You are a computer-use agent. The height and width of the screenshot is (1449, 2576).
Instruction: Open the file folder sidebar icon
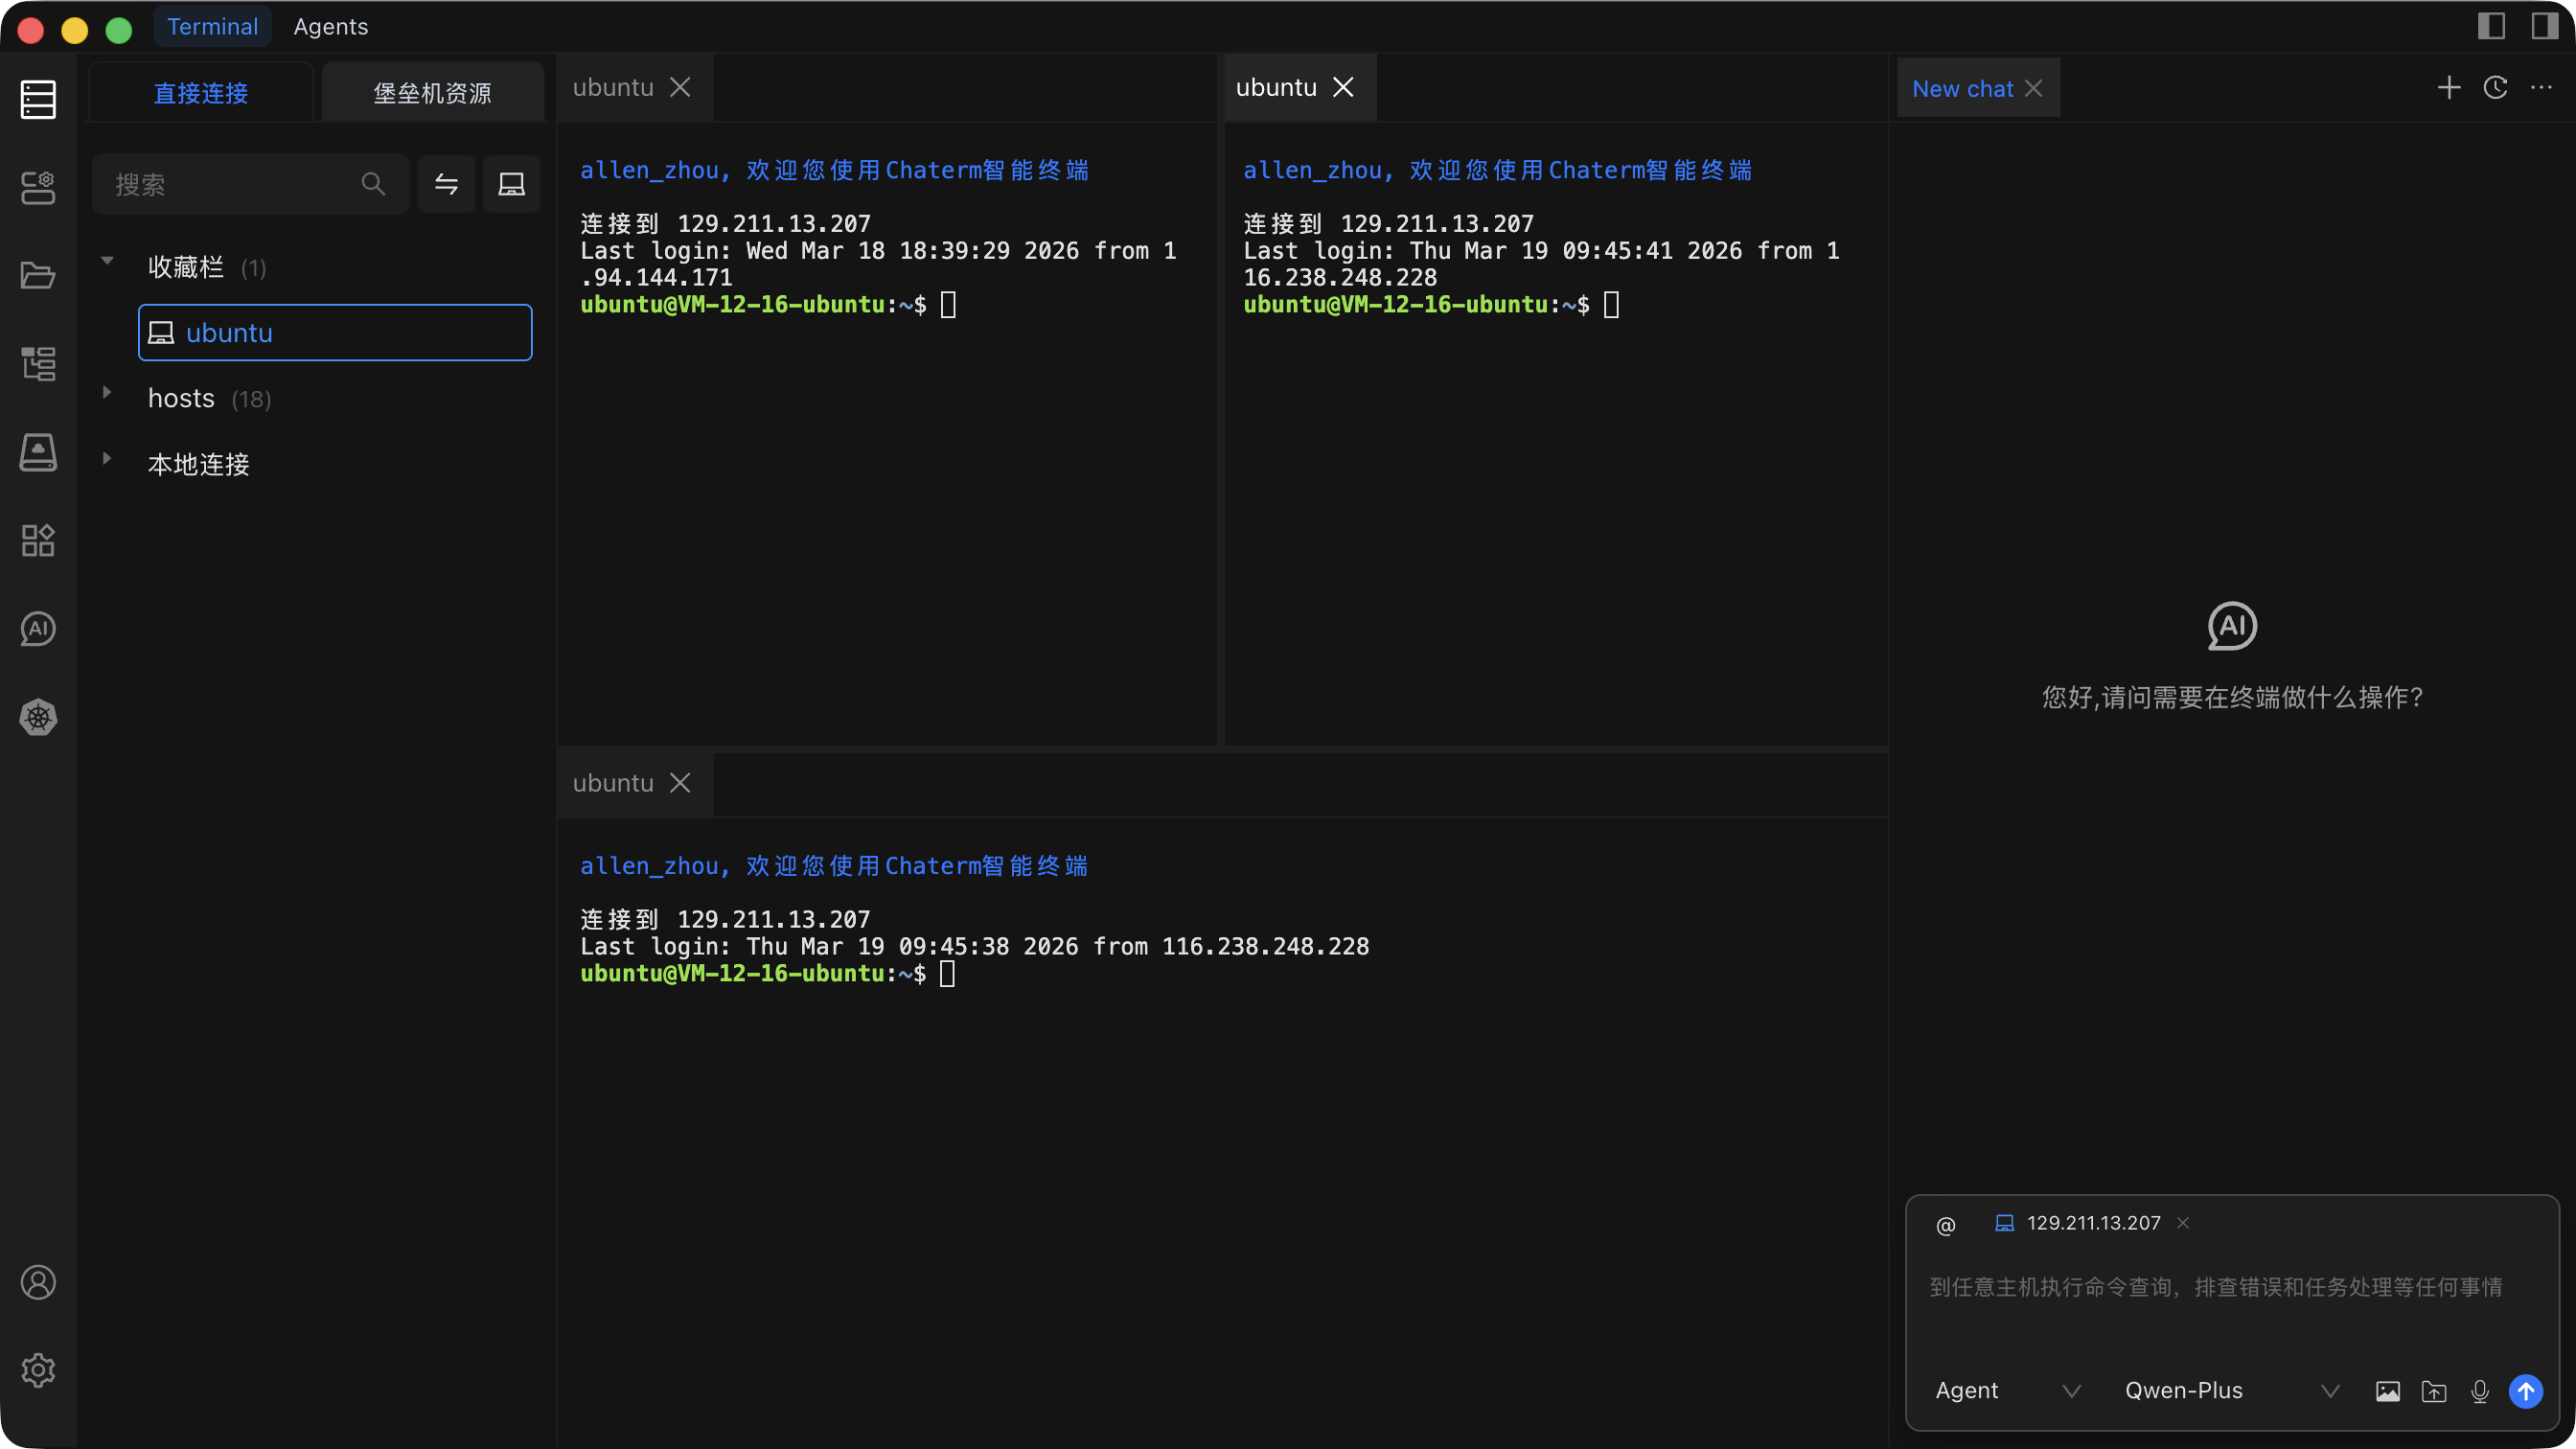point(38,275)
